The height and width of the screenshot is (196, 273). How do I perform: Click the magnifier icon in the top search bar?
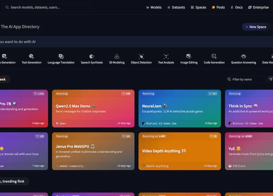(7, 7)
